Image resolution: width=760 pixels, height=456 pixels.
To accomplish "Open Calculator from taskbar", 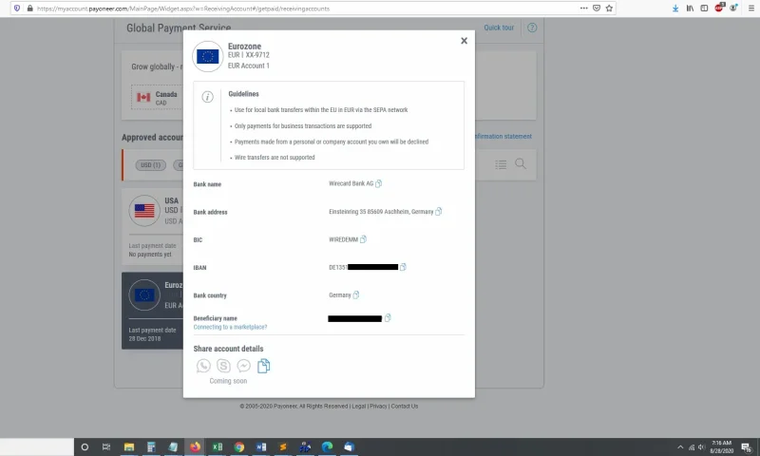I will point(151,446).
